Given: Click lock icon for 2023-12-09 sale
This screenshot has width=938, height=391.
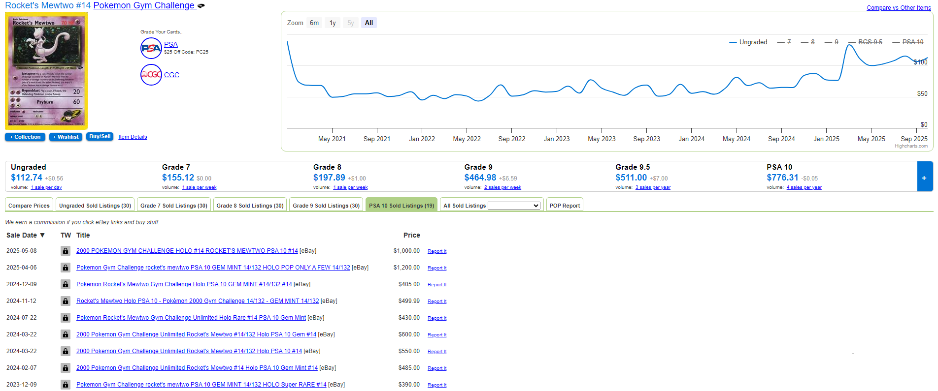Looking at the screenshot, I should pyautogui.click(x=65, y=385).
